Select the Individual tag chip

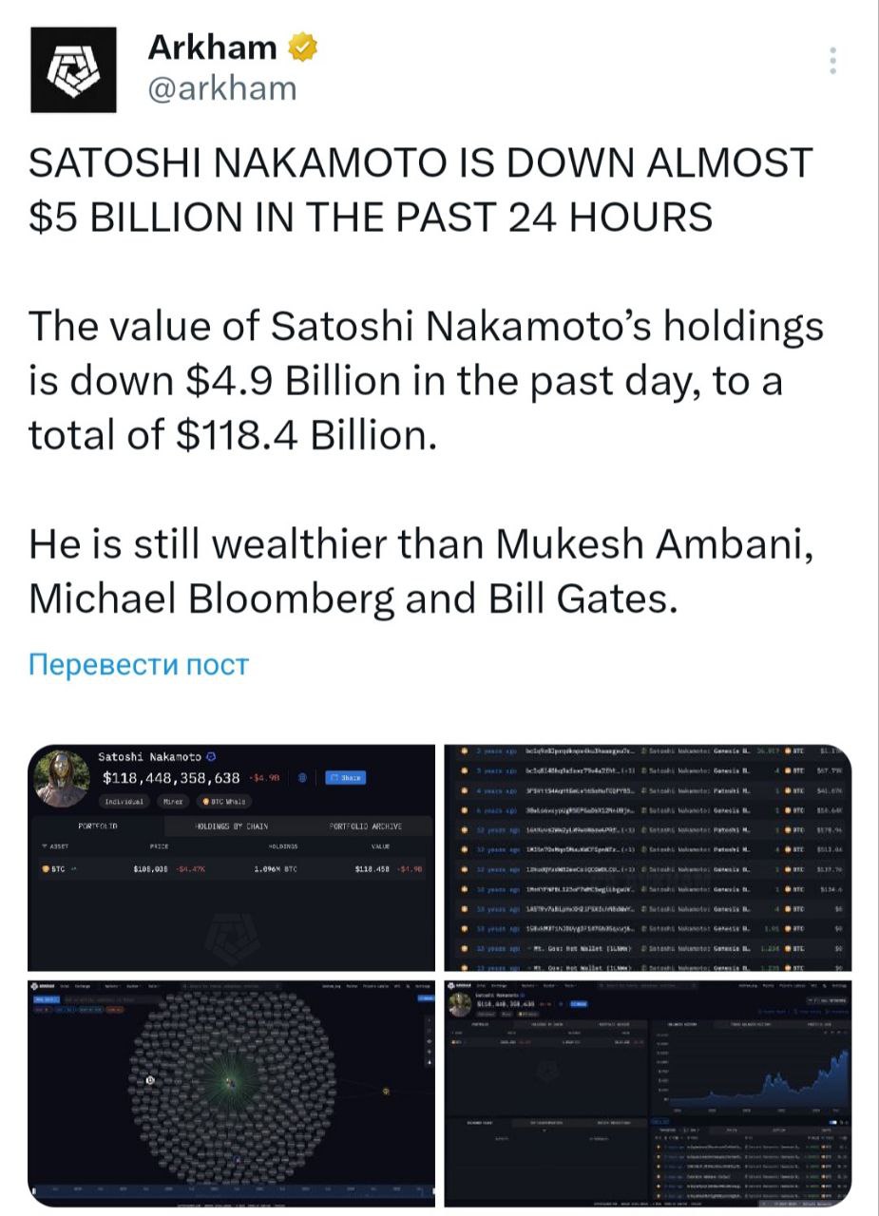point(124,801)
